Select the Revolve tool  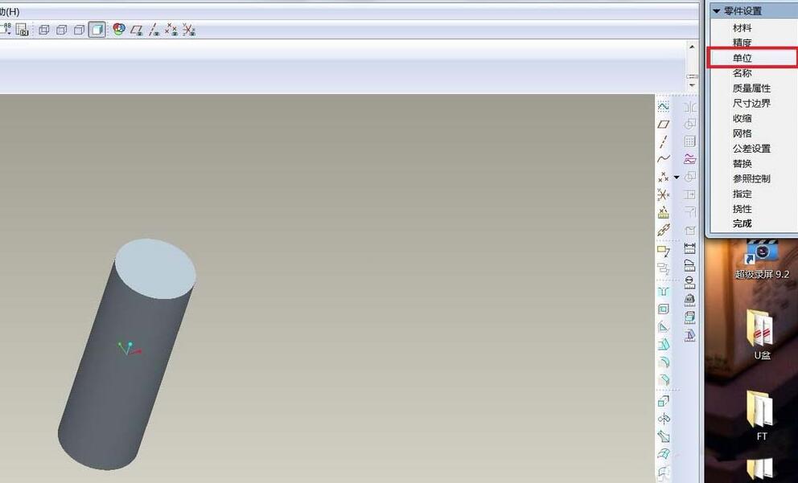coord(663,419)
